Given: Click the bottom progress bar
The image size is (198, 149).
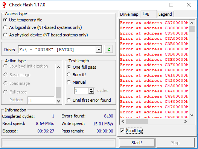Looking at the screenshot, I should click(58, 143).
